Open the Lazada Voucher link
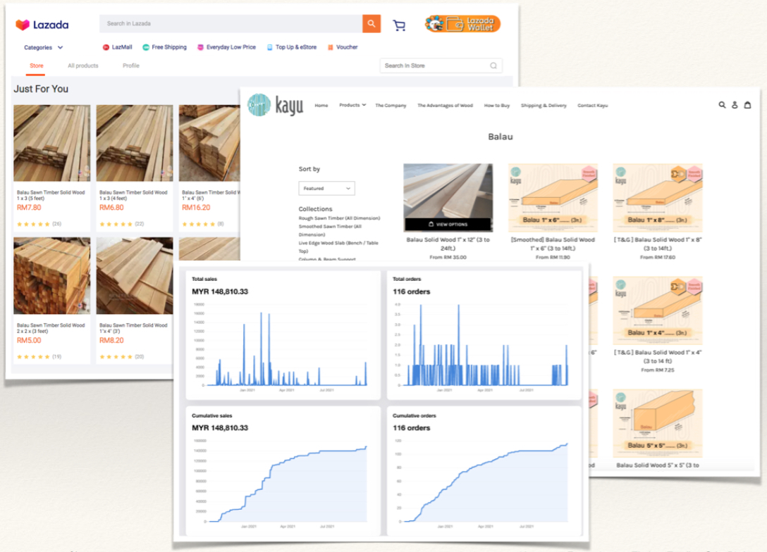Screen dimensions: 767x552 pyautogui.click(x=343, y=47)
